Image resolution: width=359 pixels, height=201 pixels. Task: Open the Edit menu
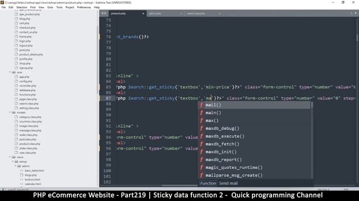pyautogui.click(x=11, y=7)
